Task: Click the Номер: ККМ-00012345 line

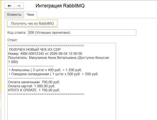Action: click(x=45, y=54)
